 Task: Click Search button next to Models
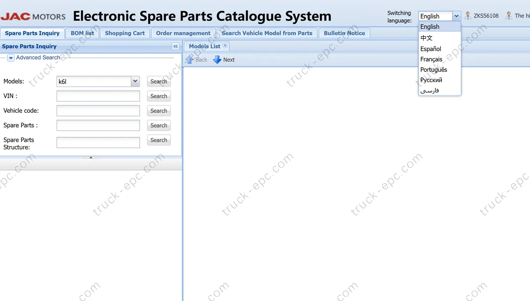pos(159,81)
